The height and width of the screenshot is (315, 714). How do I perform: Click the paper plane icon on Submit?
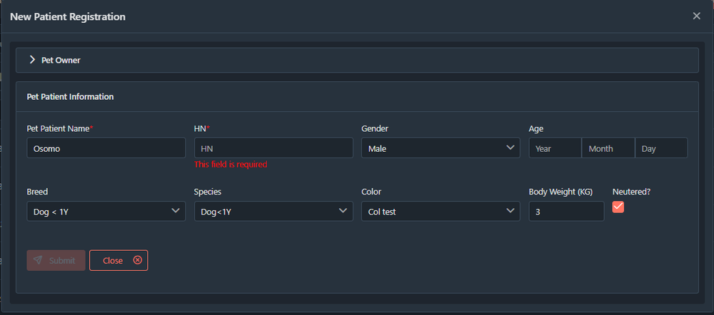click(38, 261)
